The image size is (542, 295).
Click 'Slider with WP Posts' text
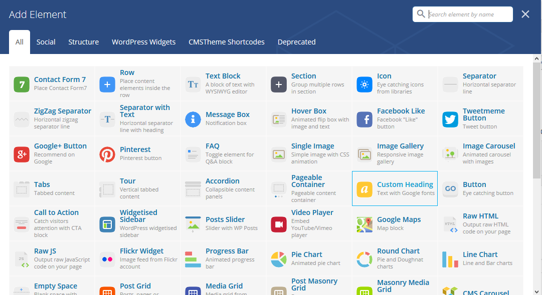pos(232,228)
